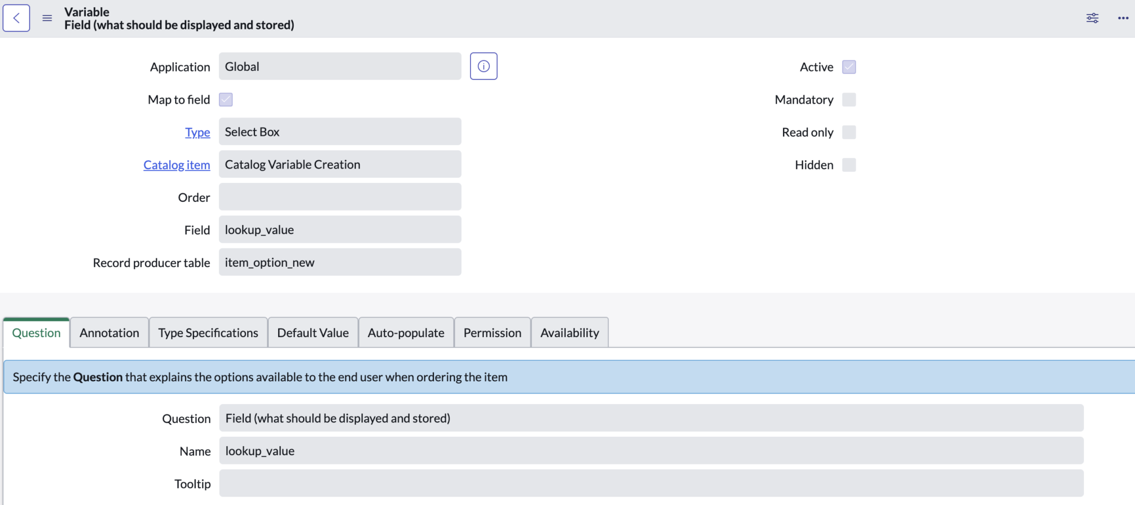Toggle the Map to field checkbox
This screenshot has height=505, width=1135.
point(226,99)
